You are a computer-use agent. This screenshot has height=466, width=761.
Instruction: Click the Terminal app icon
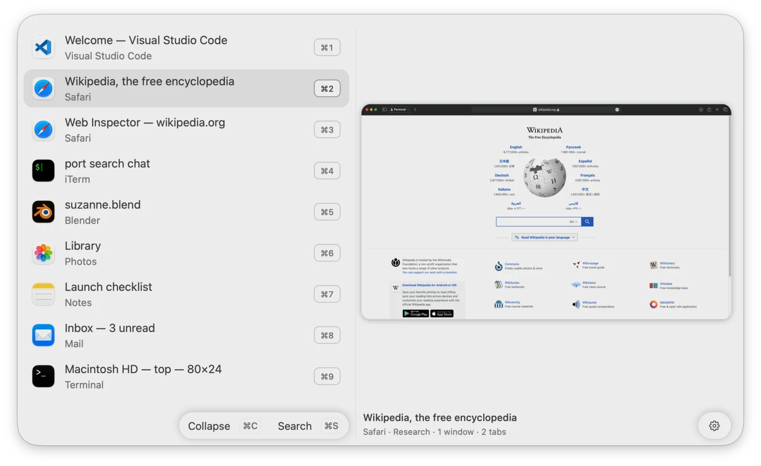43,376
